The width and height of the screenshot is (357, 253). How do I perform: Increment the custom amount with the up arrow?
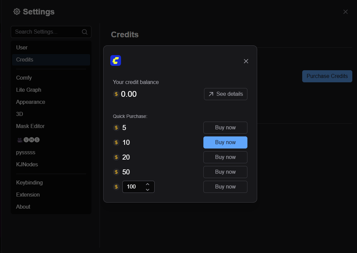click(x=148, y=184)
